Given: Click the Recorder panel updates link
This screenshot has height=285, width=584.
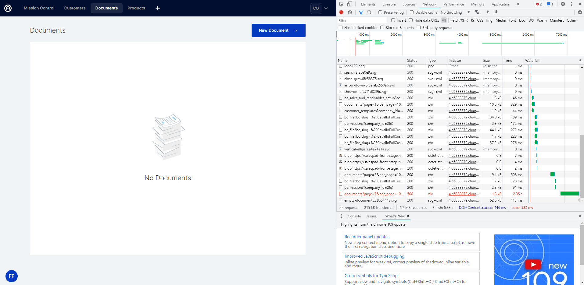Looking at the screenshot, I should (x=367, y=237).
